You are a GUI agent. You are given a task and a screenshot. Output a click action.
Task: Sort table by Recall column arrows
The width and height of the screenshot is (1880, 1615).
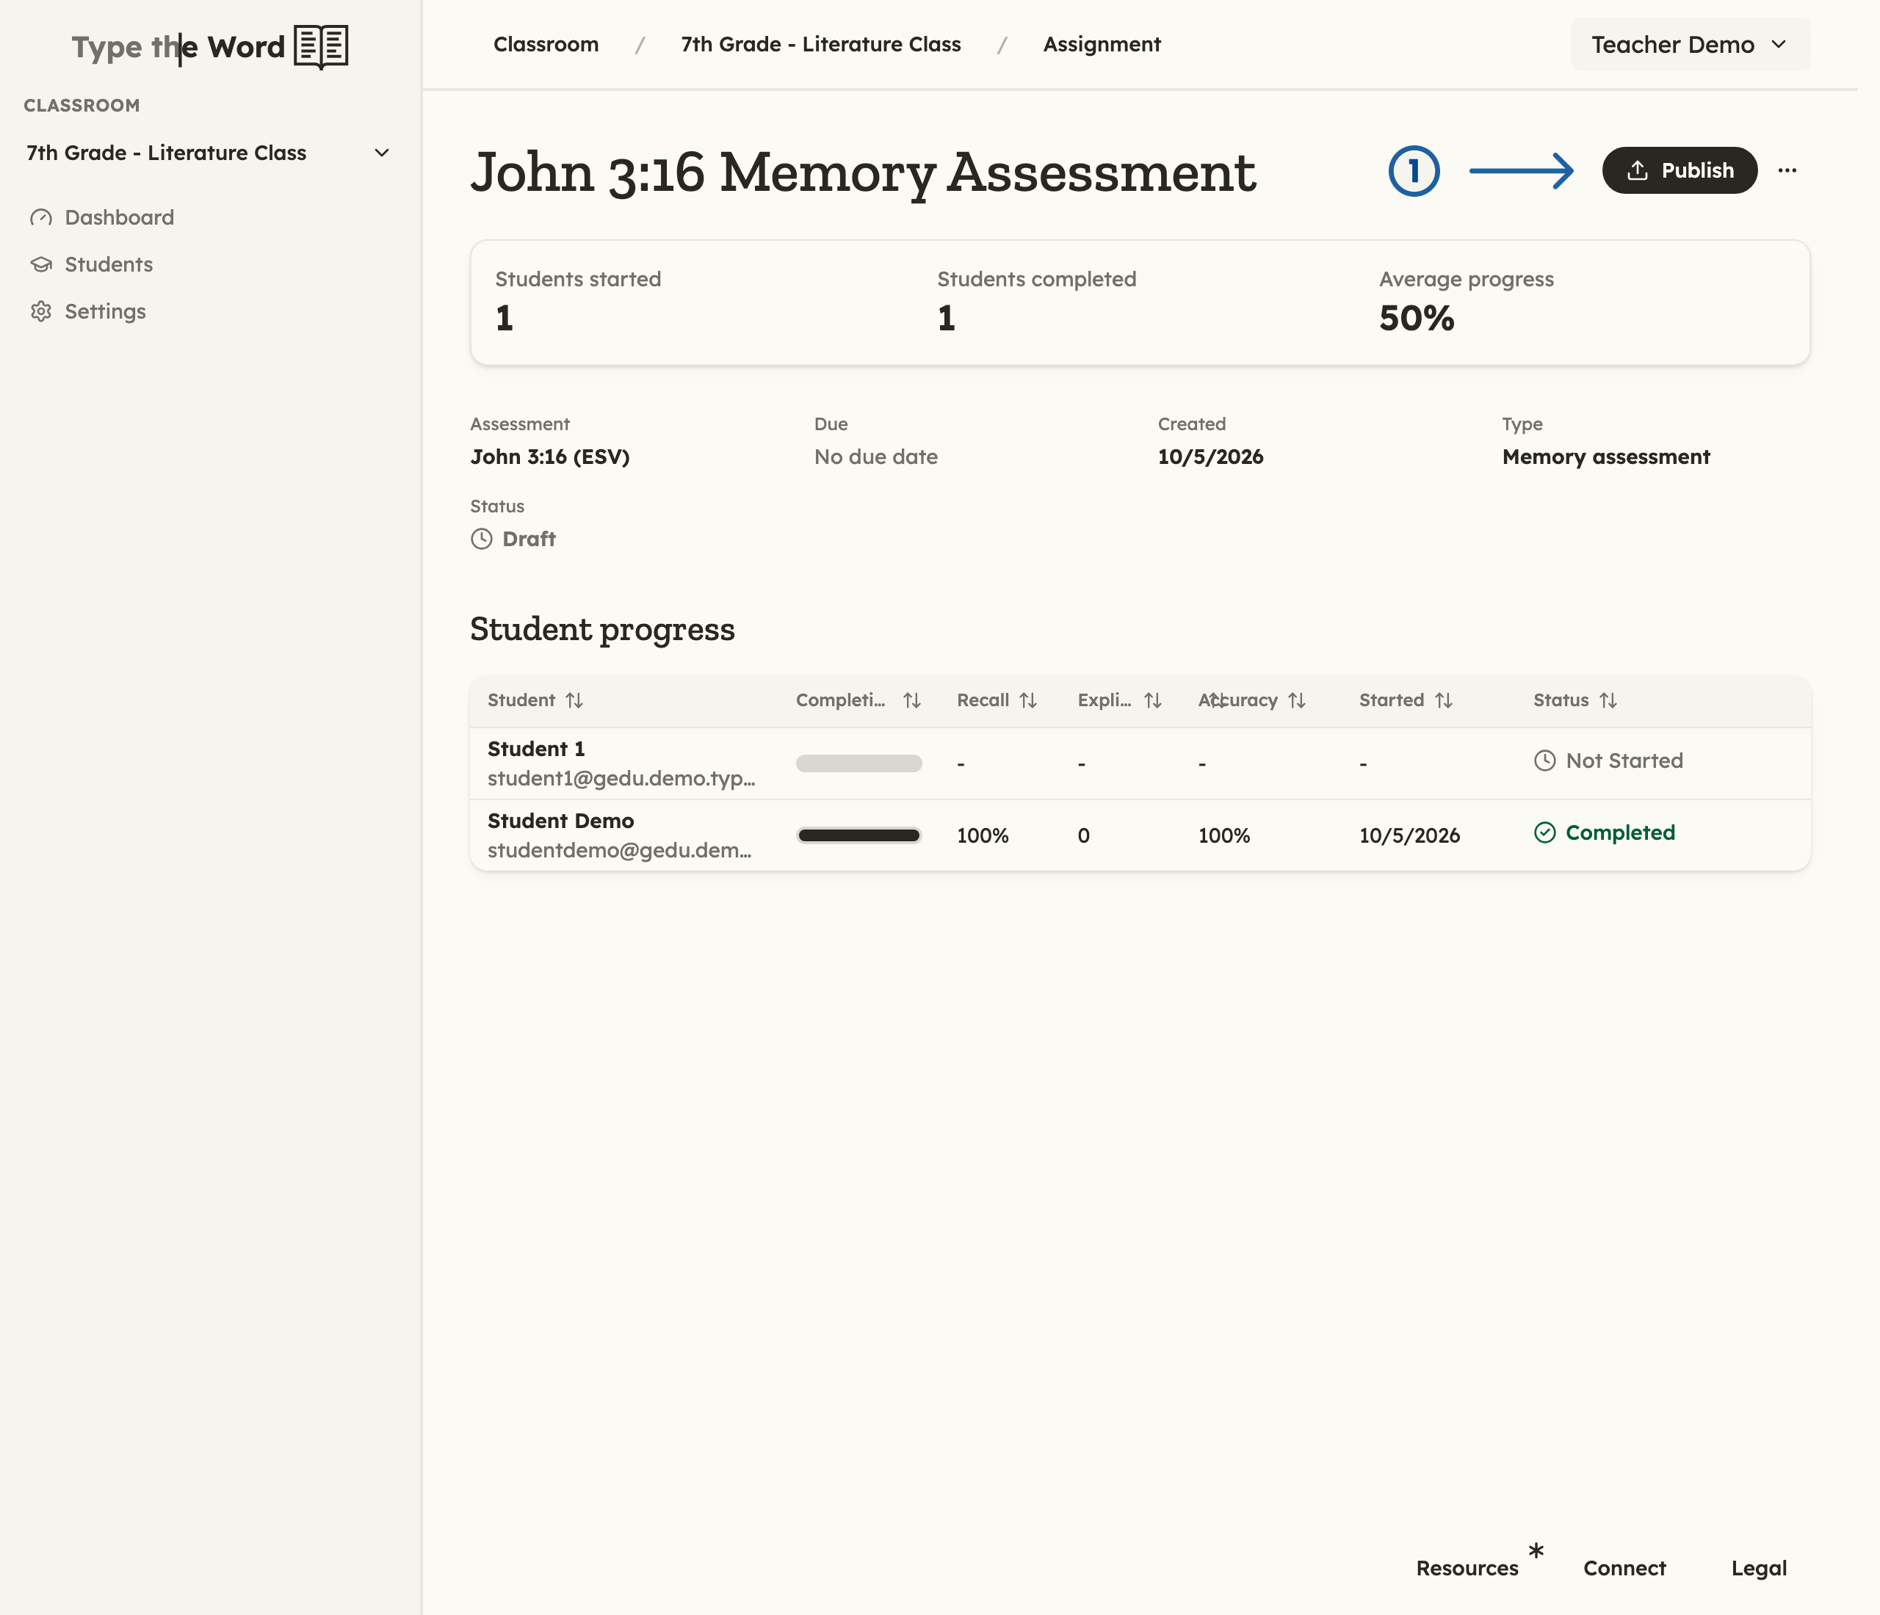(x=1028, y=701)
